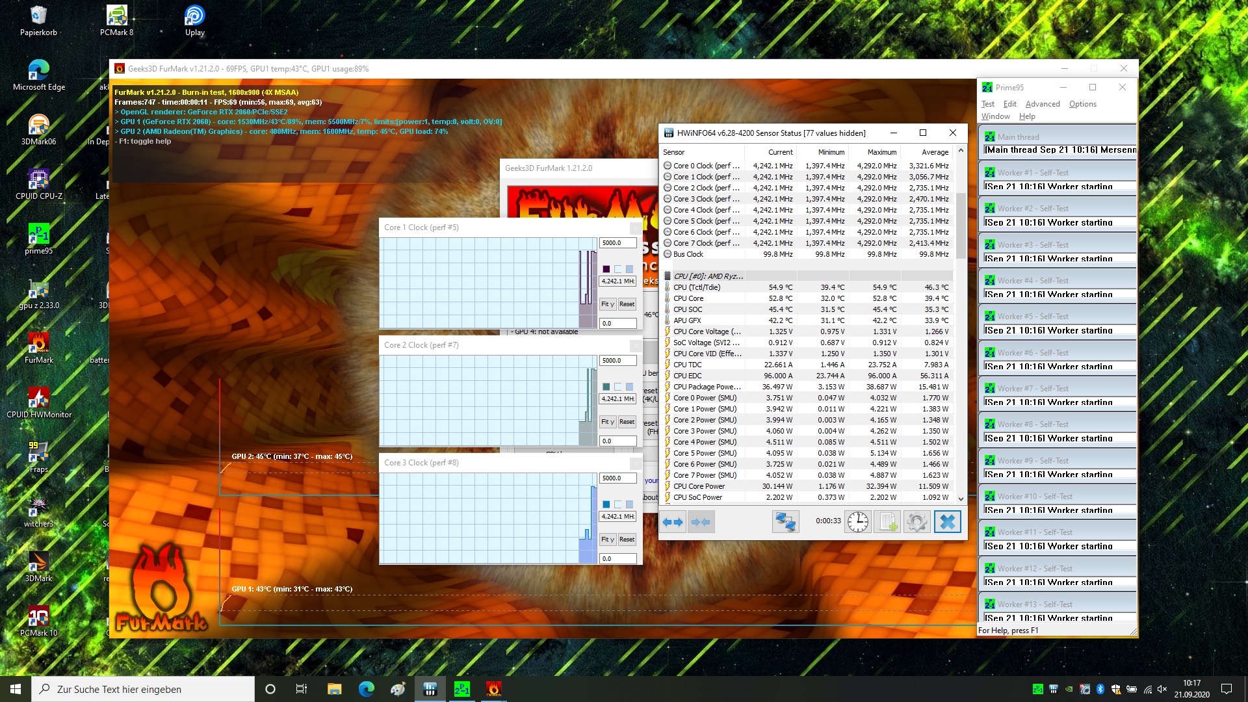
Task: Open HWiNFO sensor settings gear
Action: (916, 522)
